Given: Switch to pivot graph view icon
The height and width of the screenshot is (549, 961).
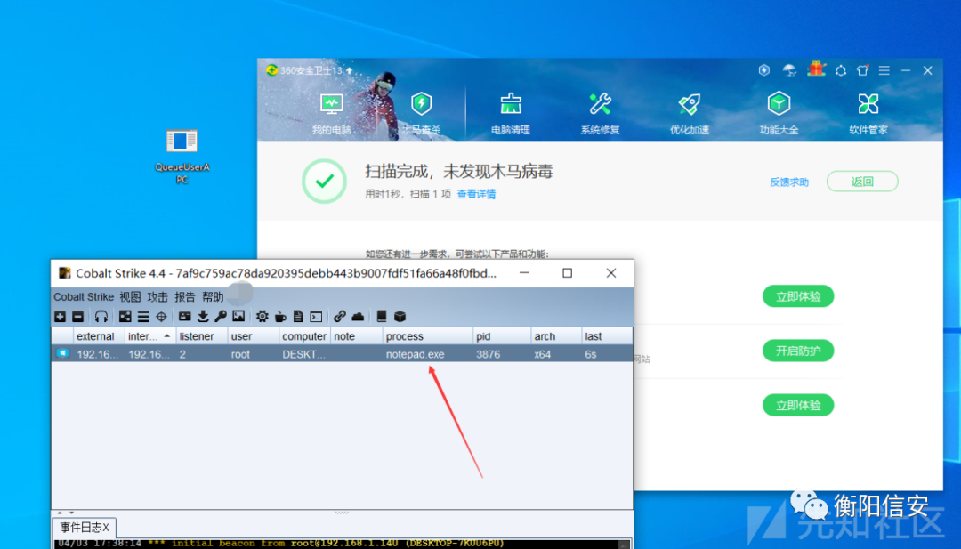Looking at the screenshot, I should 125,316.
